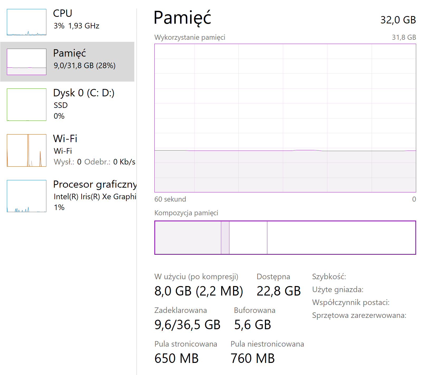428x375 pixels.
Task: Click the large memory usage graph
Action: tap(285, 118)
